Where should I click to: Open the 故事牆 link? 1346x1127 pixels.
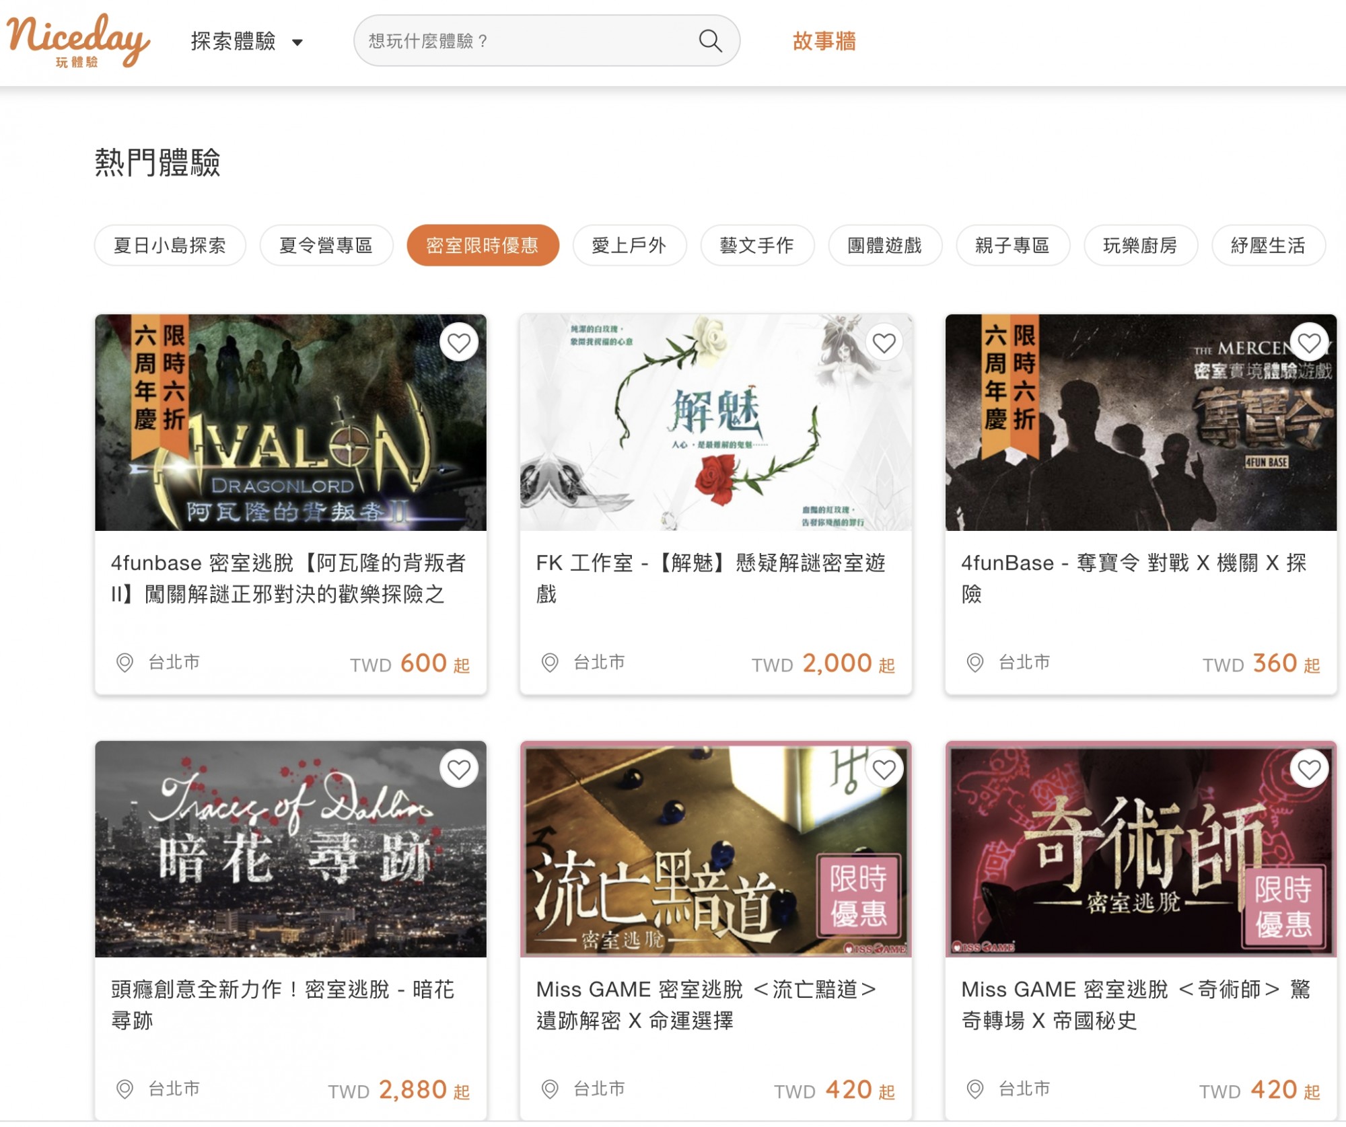point(824,41)
